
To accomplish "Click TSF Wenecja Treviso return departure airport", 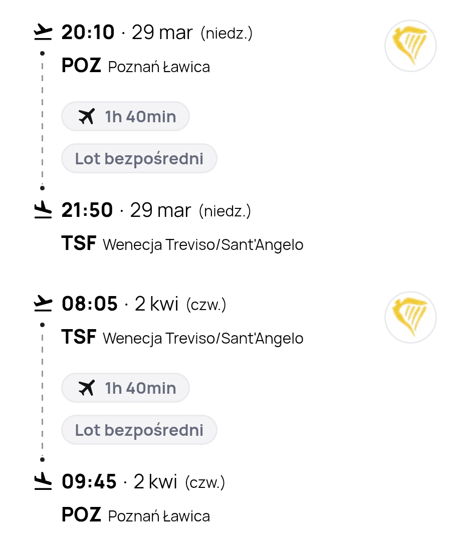I will [182, 338].
